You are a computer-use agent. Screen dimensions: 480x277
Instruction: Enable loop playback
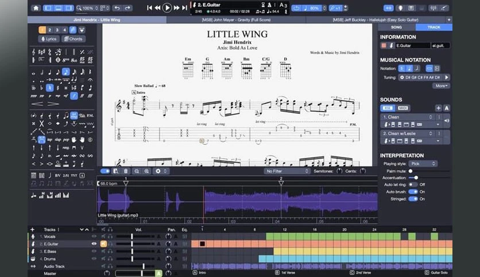tap(296, 8)
